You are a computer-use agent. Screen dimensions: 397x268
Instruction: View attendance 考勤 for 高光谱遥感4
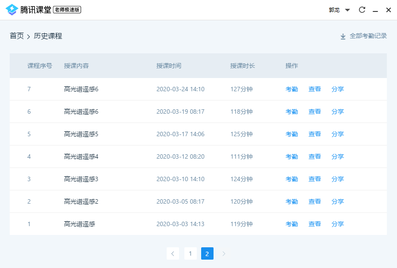pos(291,156)
